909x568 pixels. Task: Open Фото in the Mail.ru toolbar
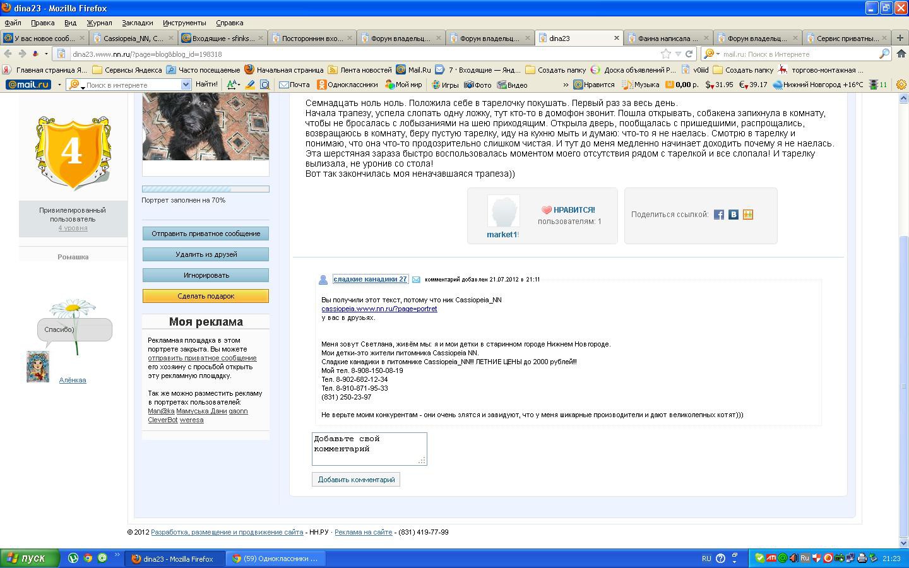[478, 85]
